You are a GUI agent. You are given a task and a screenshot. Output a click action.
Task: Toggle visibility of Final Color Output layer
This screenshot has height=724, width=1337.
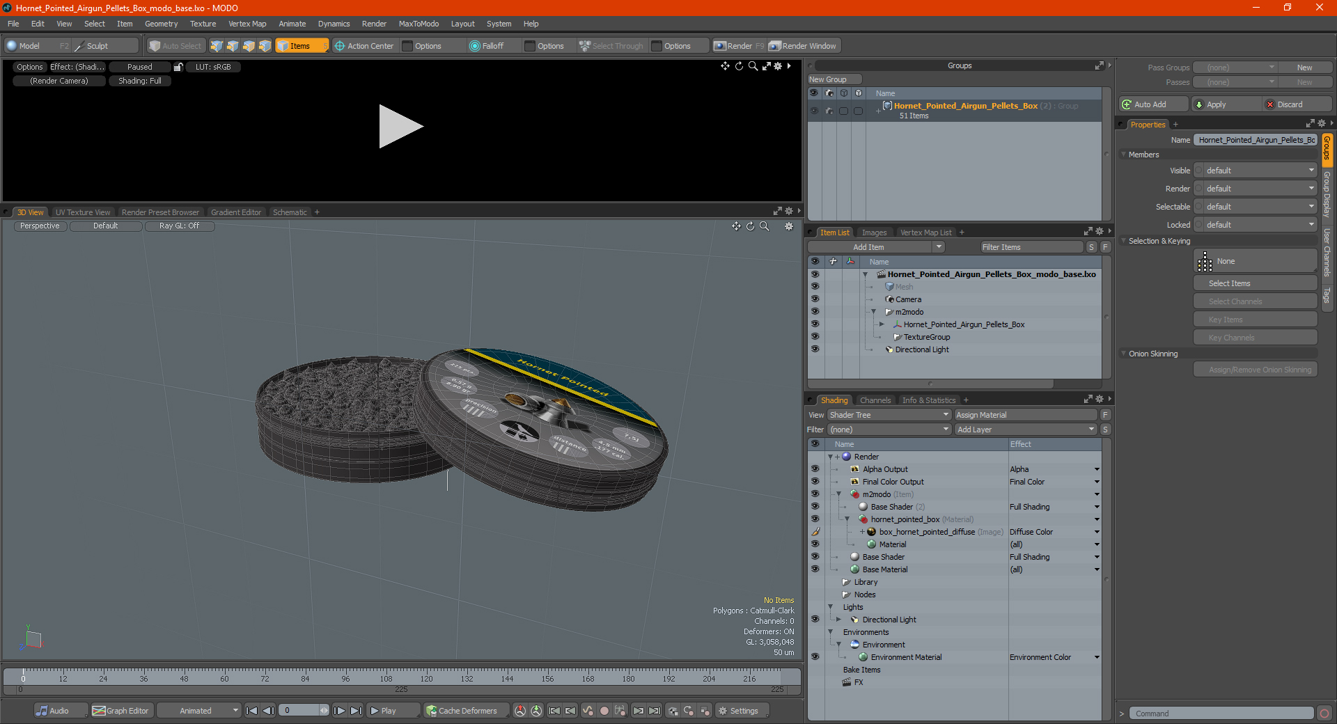tap(815, 482)
